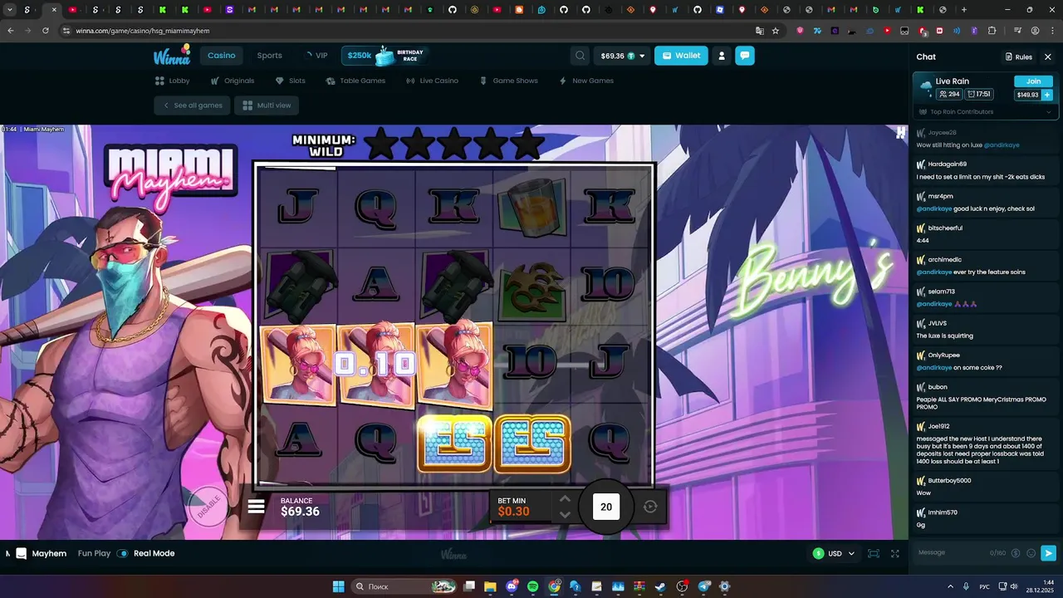Open a new browser tab
This screenshot has width=1063, height=598.
pos(963,10)
